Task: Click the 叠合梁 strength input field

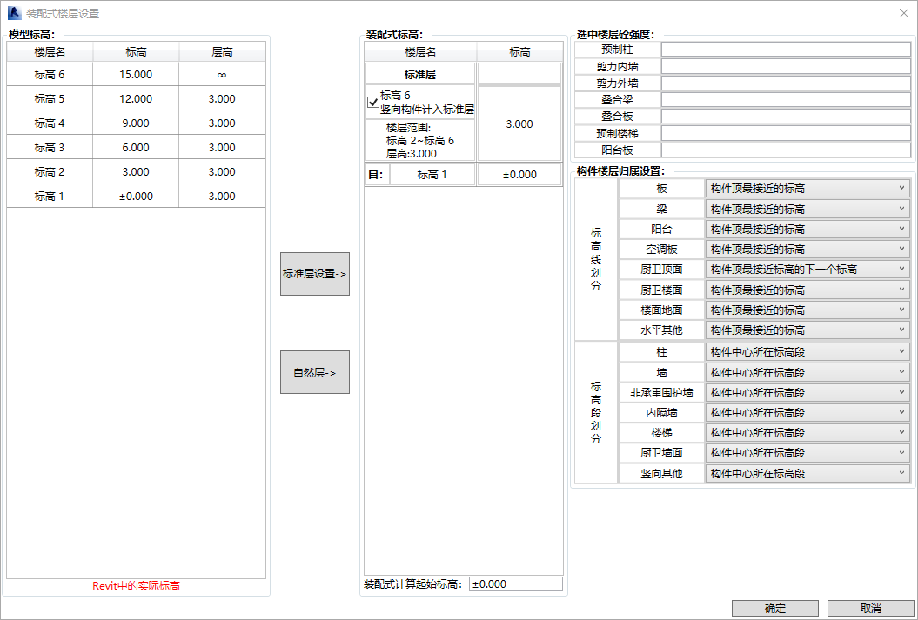Action: click(x=787, y=100)
